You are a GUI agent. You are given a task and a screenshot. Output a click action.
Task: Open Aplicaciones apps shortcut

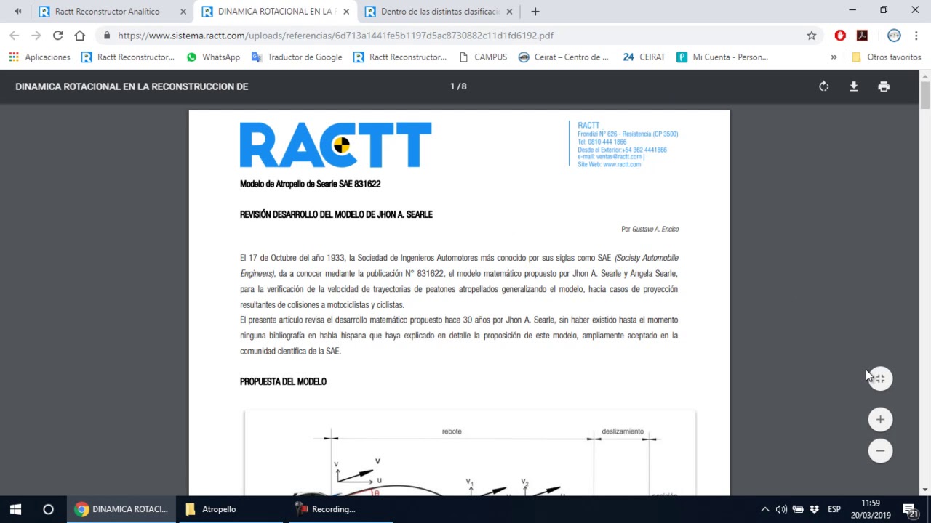pyautogui.click(x=39, y=57)
